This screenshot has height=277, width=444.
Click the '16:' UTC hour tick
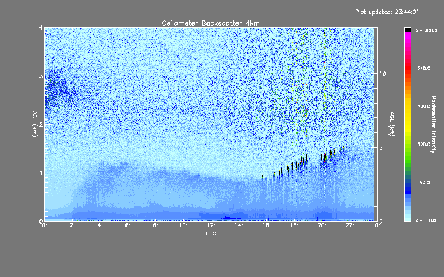coord(266,225)
